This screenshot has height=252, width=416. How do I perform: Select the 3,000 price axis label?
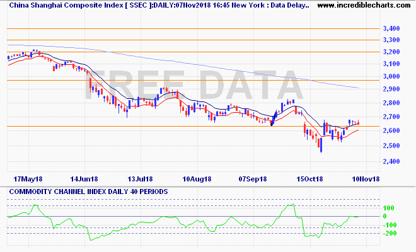pyautogui.click(x=391, y=77)
